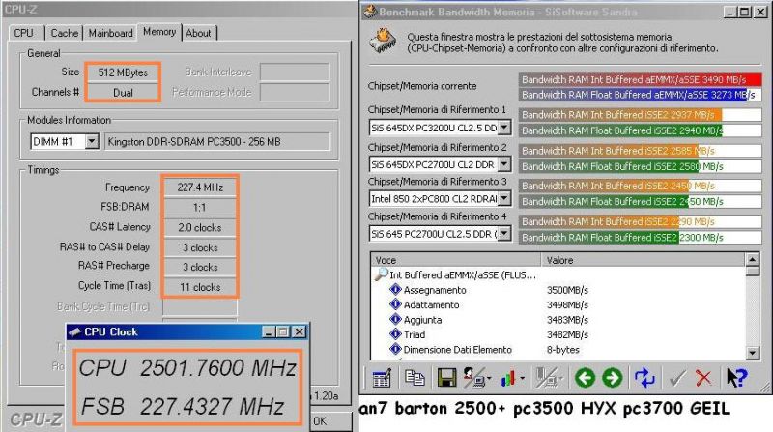Switch to the Cache tab in CPU-Z
Viewport: 773px width, 432px height.
pyautogui.click(x=64, y=33)
